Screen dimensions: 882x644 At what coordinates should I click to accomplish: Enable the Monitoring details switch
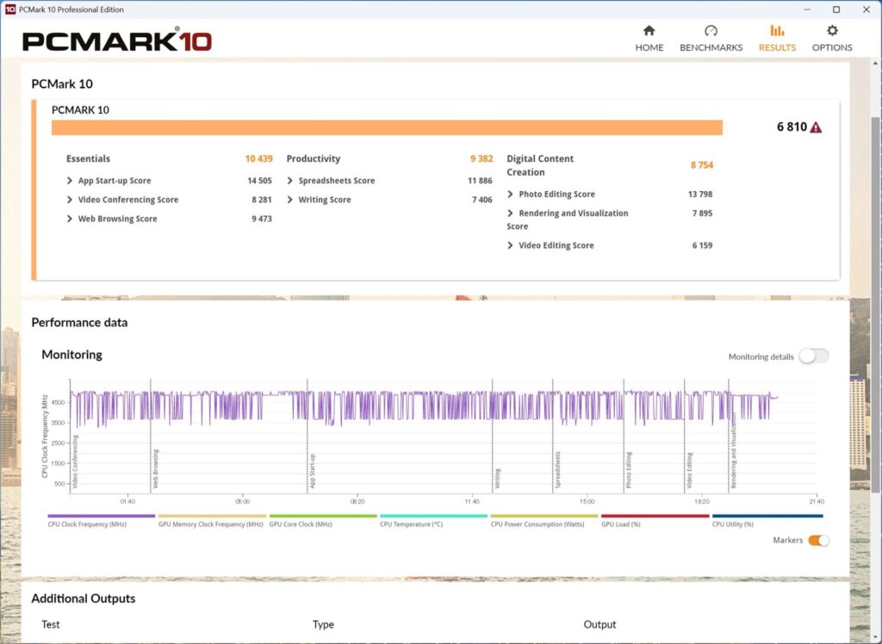pos(813,356)
